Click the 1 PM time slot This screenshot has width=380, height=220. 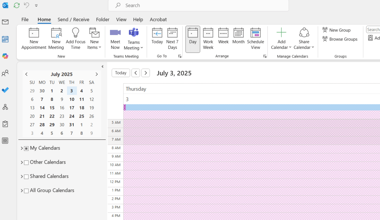pyautogui.click(x=252, y=191)
